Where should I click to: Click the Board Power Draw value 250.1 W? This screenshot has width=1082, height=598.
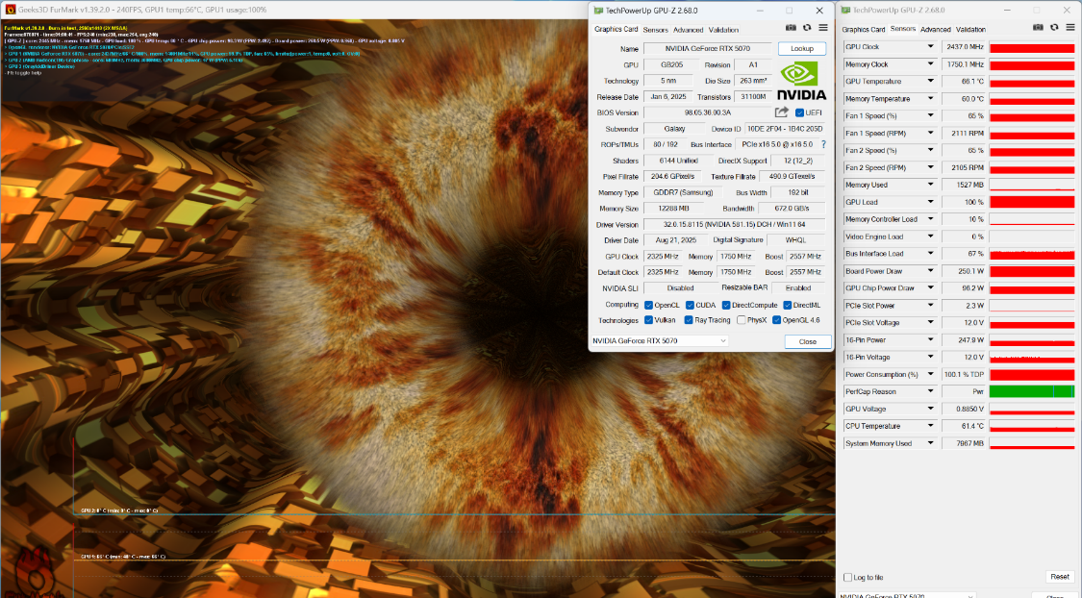point(964,271)
